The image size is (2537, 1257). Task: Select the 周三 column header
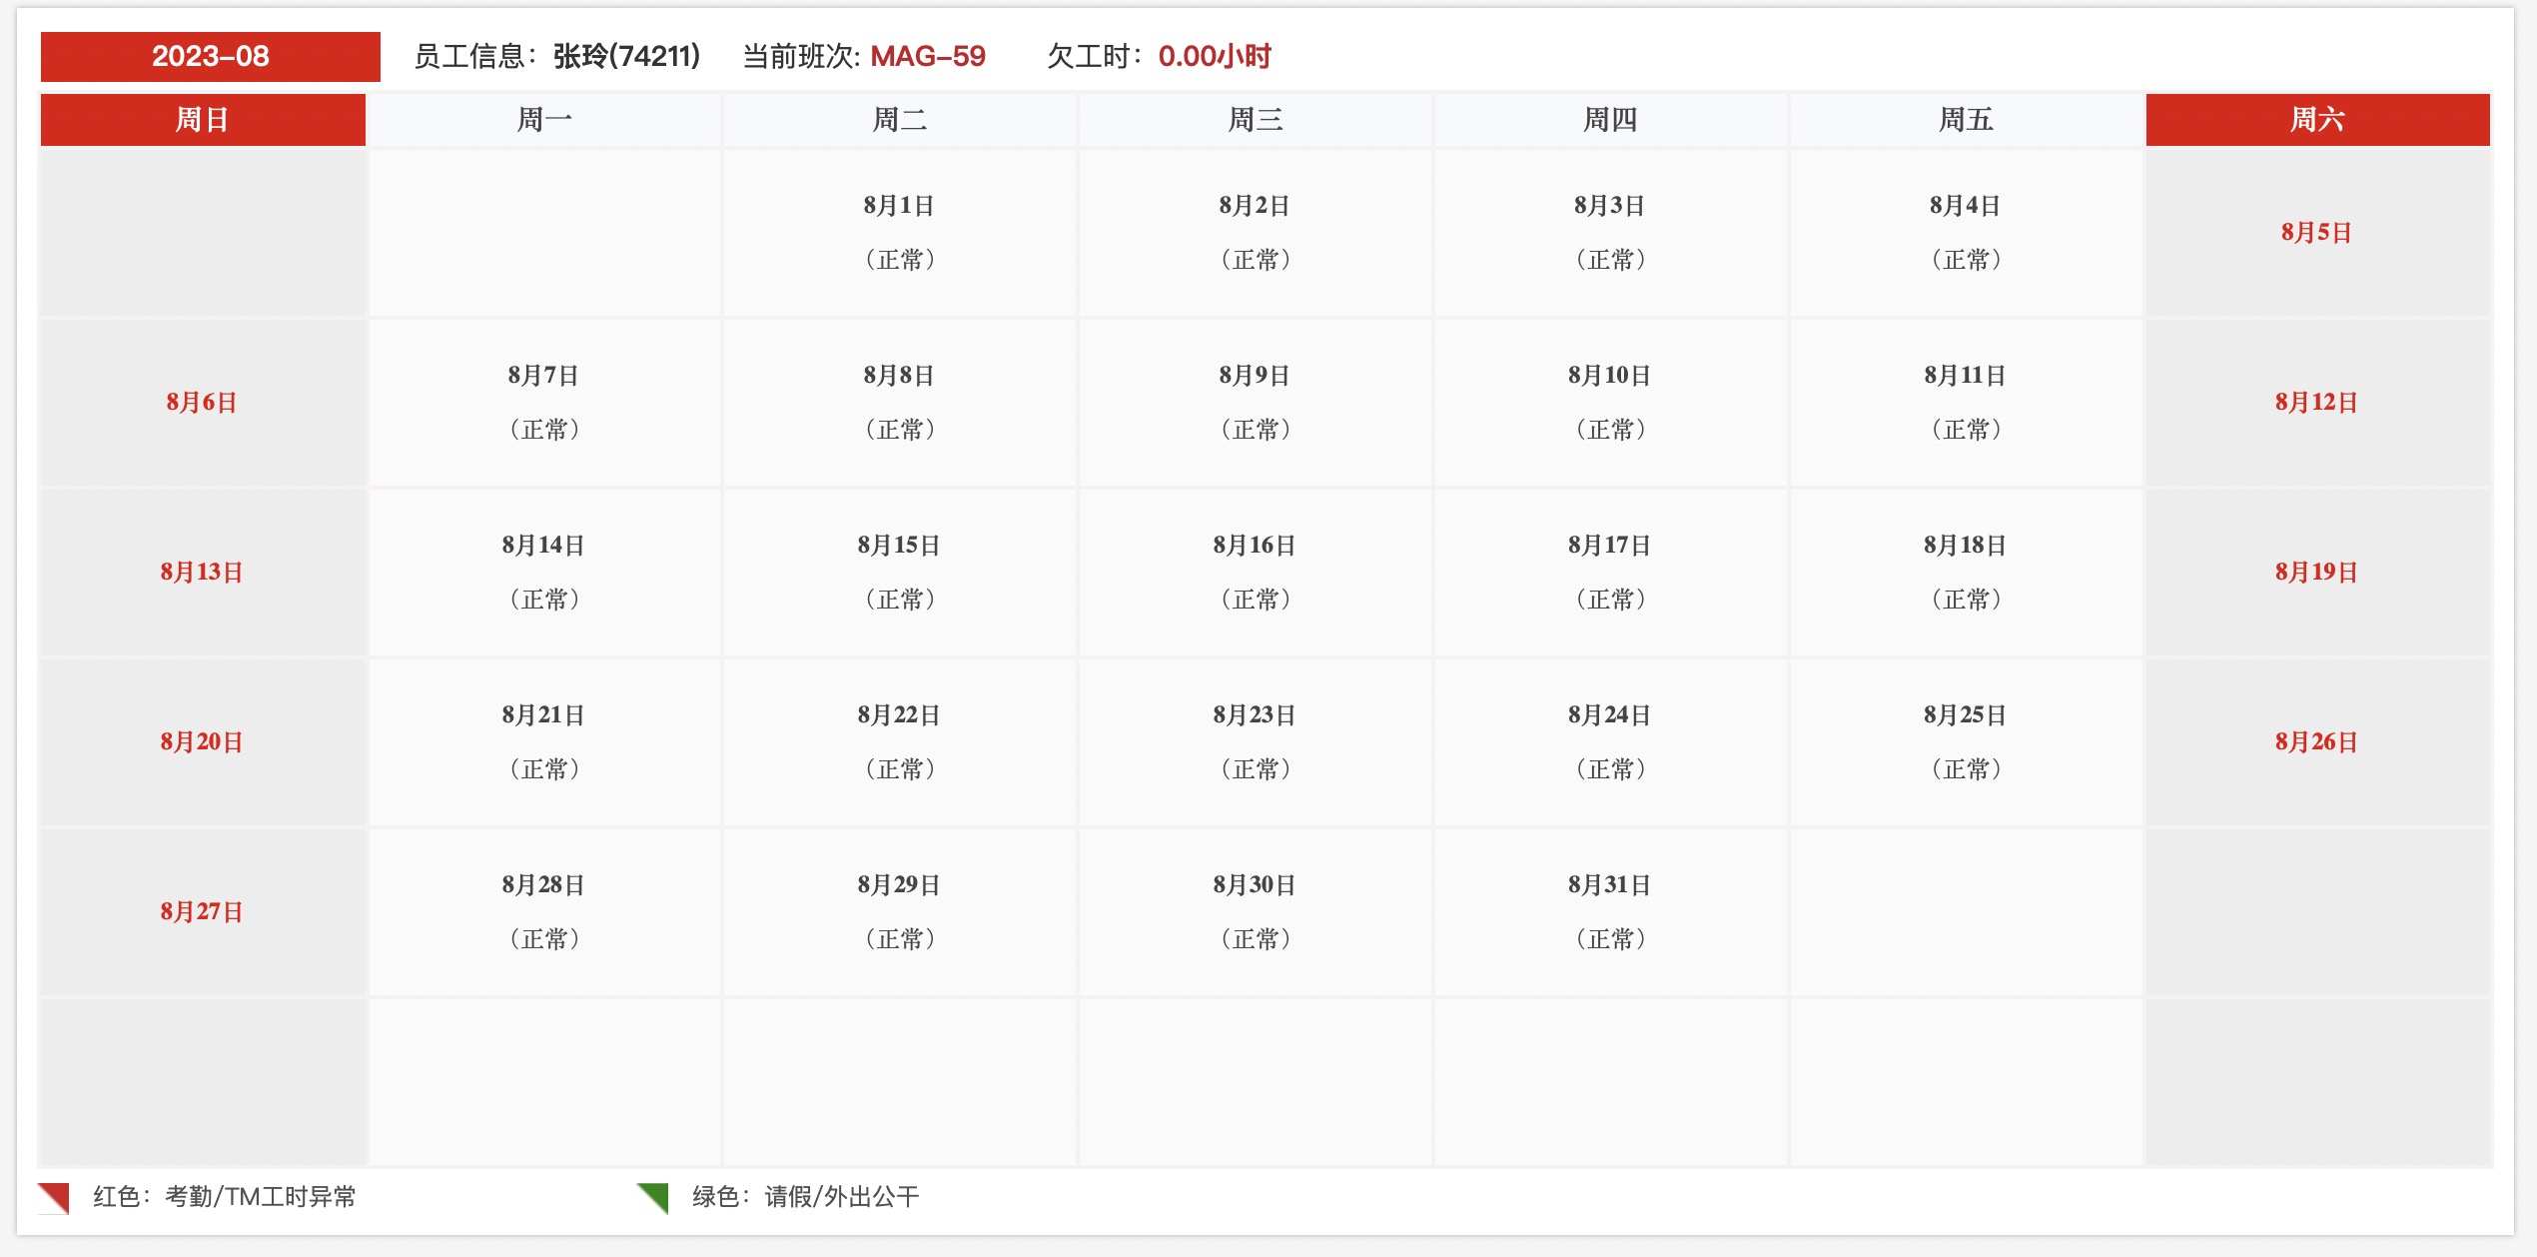[1256, 120]
